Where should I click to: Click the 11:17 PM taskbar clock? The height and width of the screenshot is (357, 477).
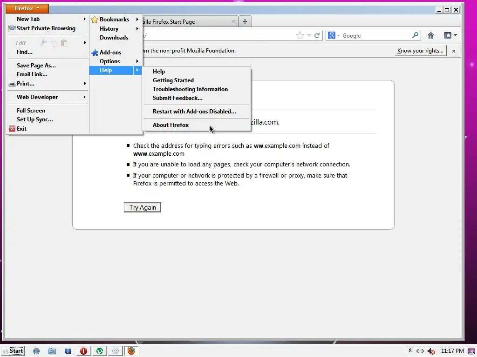pos(452,351)
